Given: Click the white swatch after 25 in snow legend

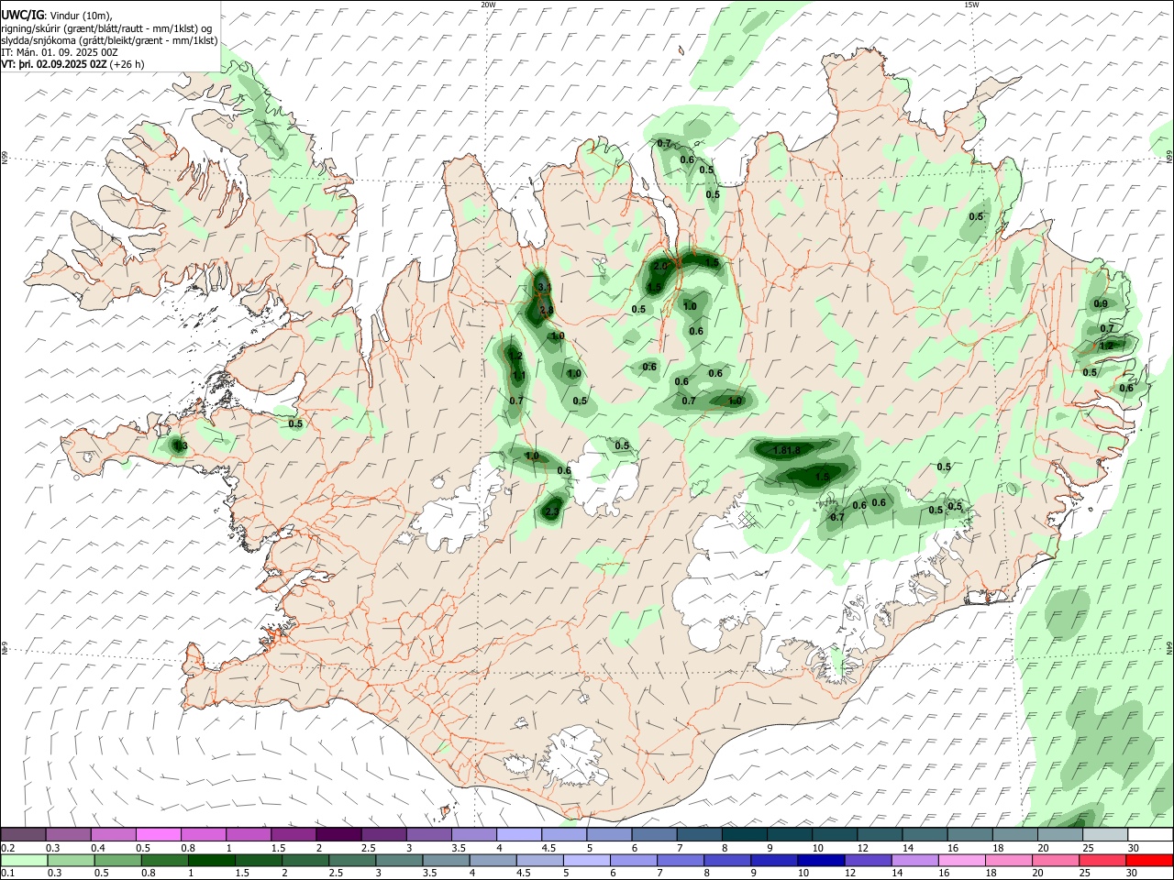Looking at the screenshot, I should tap(1150, 835).
